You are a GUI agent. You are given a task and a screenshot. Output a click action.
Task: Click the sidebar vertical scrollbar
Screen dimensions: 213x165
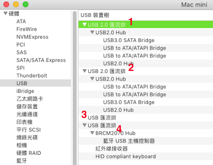(x=75, y=87)
